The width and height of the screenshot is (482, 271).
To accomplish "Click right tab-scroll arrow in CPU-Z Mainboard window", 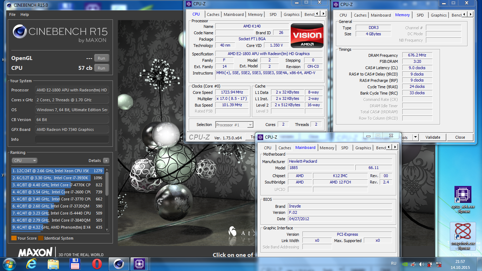I will (x=395, y=147).
